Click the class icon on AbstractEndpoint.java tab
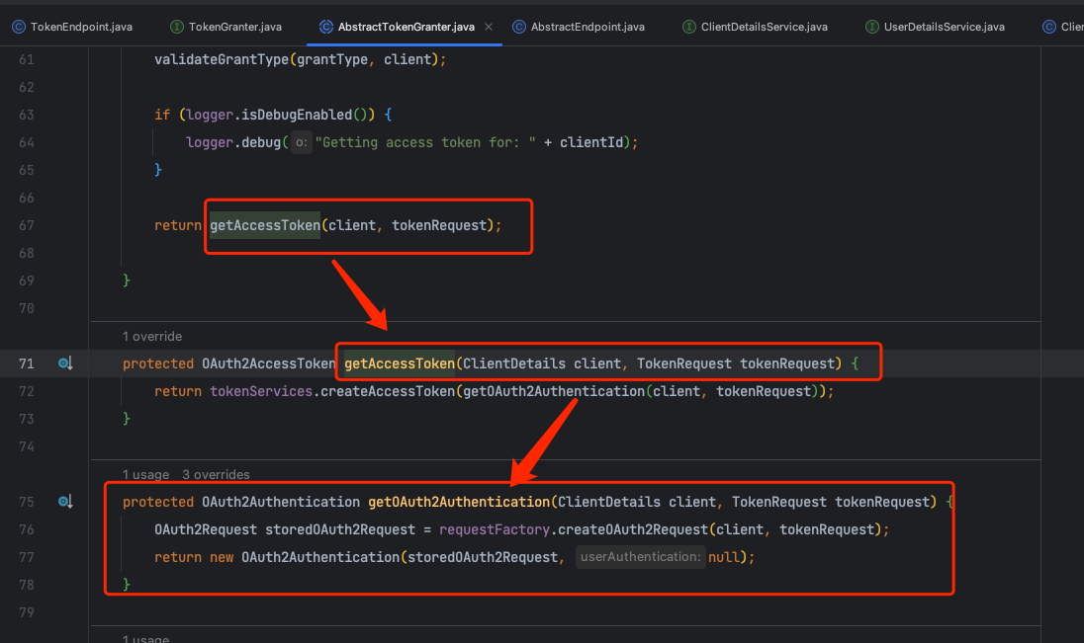Viewport: 1084px width, 643px height. (519, 27)
